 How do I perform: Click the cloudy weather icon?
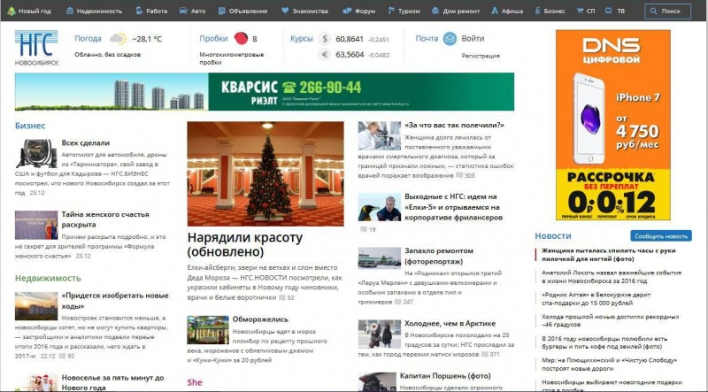pyautogui.click(x=117, y=39)
